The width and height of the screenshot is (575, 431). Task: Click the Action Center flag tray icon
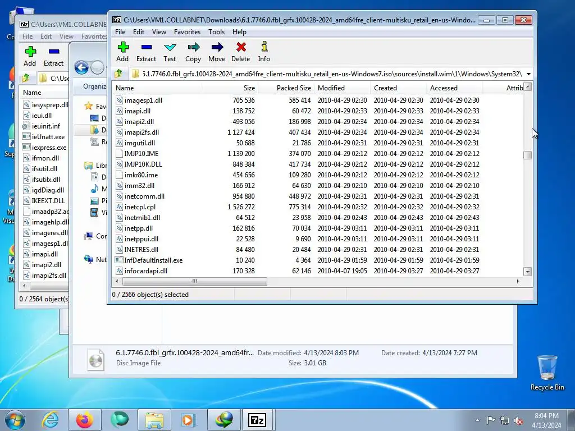491,420
